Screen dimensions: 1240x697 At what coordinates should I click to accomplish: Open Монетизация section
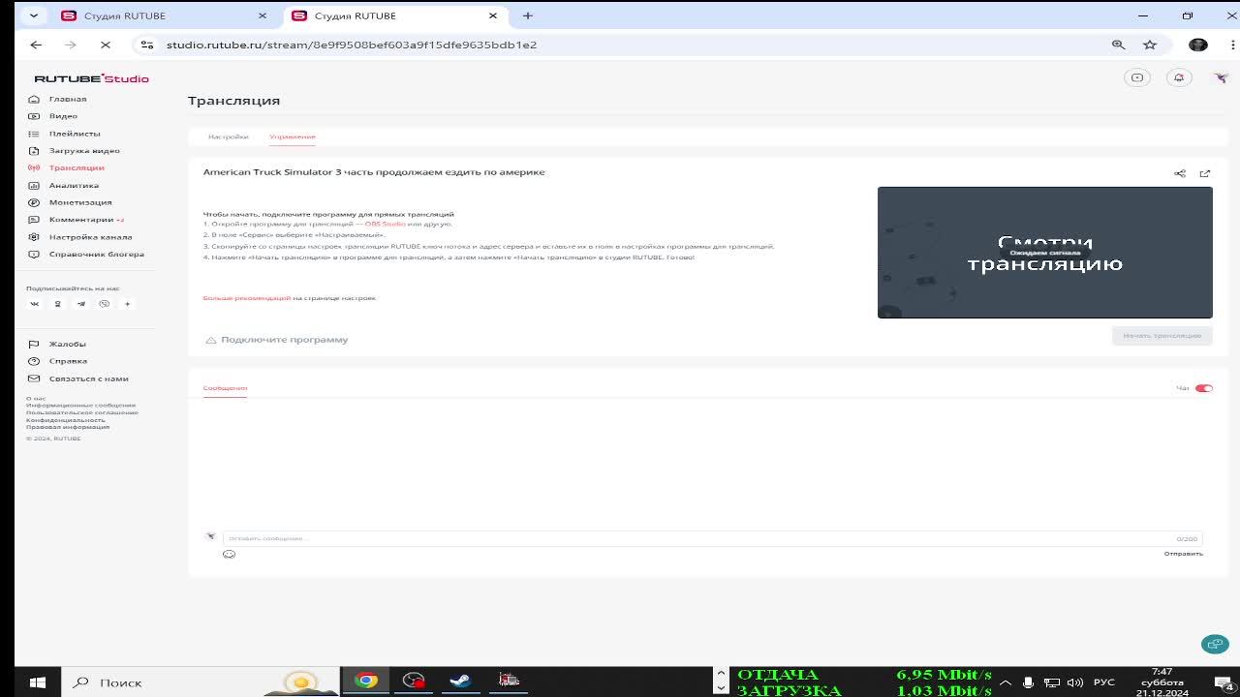[80, 202]
